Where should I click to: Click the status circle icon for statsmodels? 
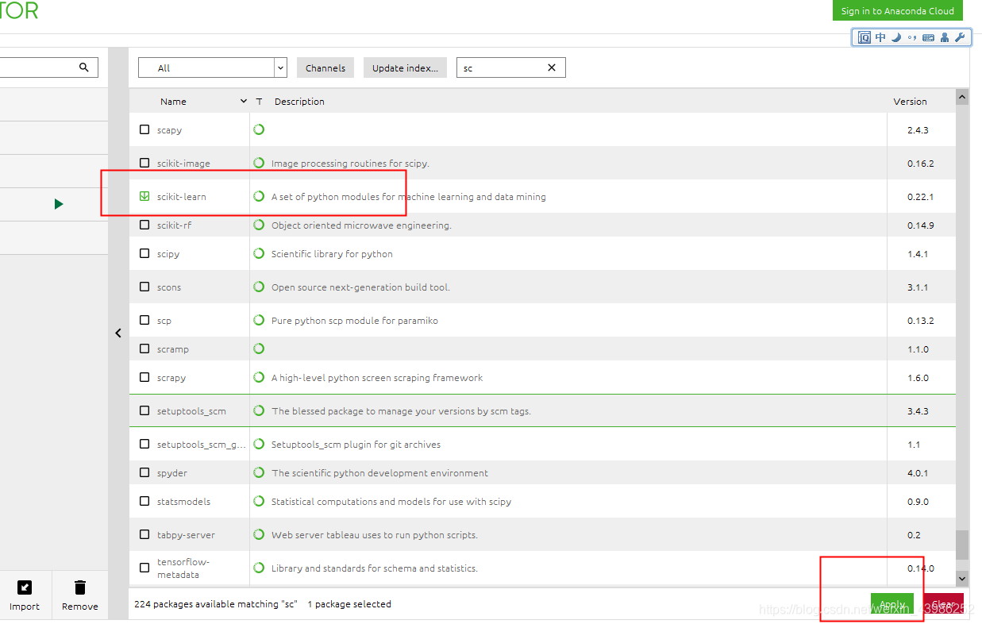259,501
